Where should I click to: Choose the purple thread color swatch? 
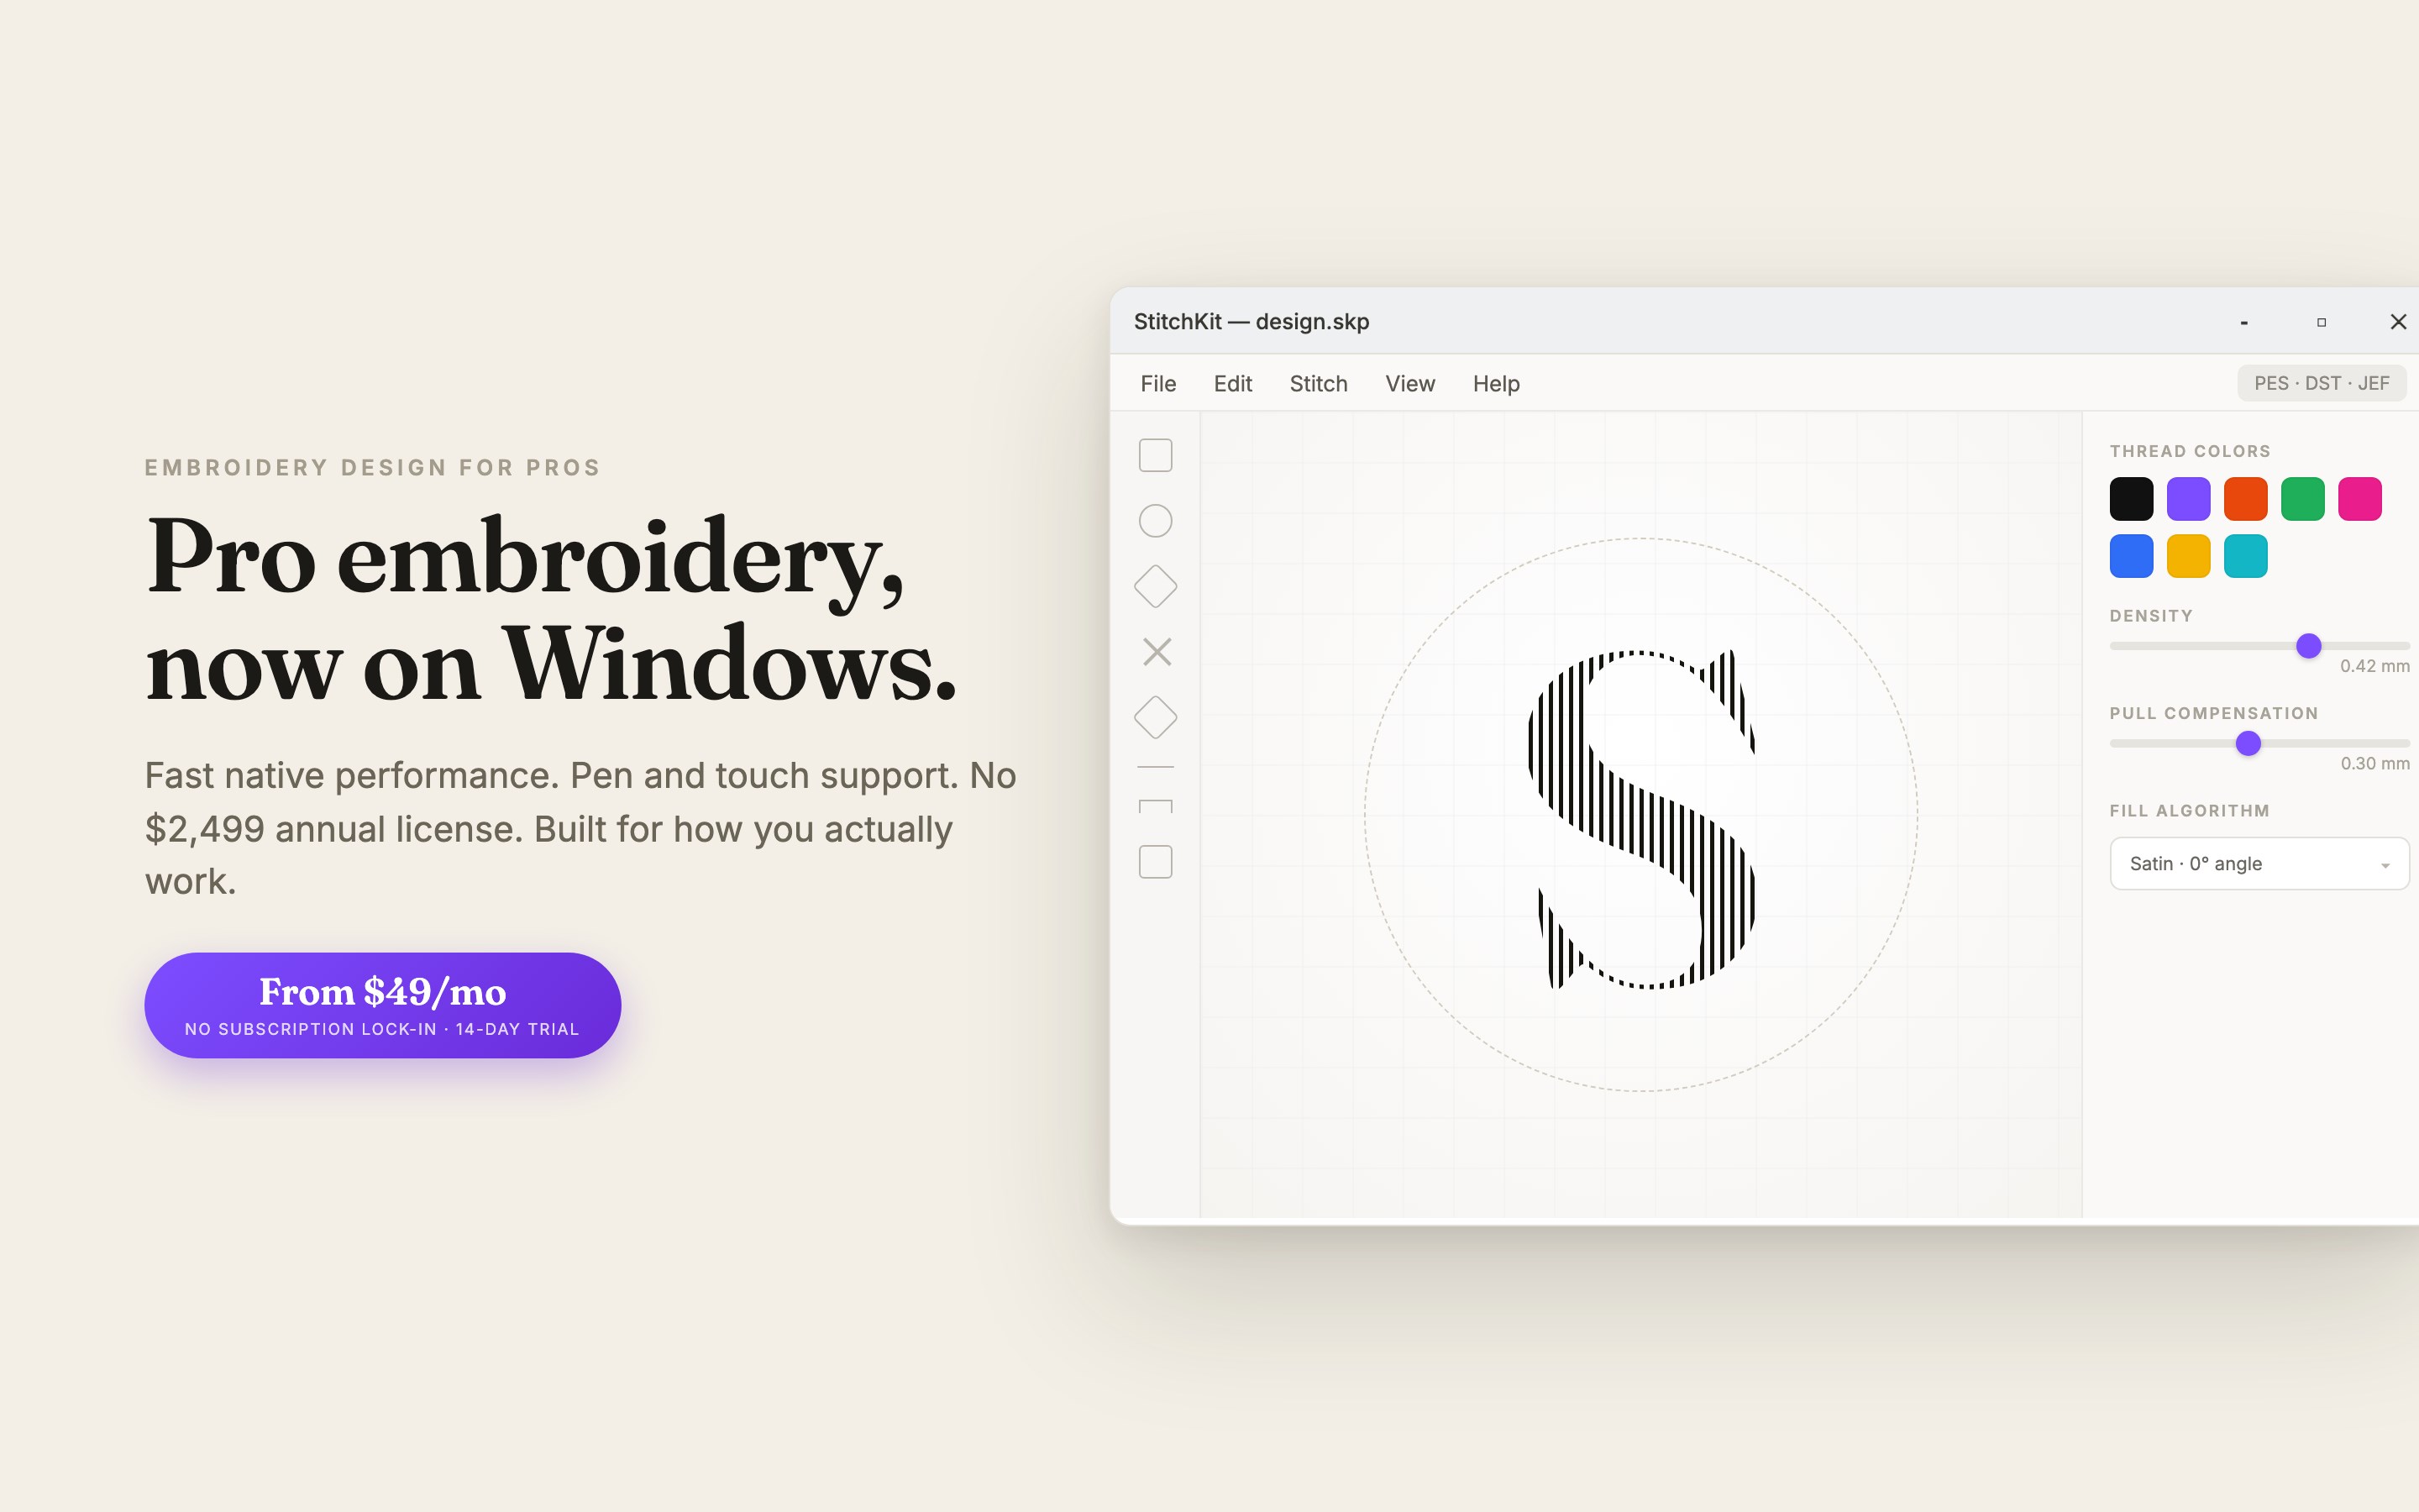coord(2188,499)
